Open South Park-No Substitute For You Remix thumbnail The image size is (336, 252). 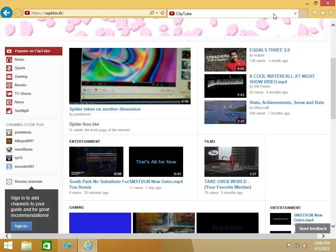pyautogui.click(x=96, y=162)
